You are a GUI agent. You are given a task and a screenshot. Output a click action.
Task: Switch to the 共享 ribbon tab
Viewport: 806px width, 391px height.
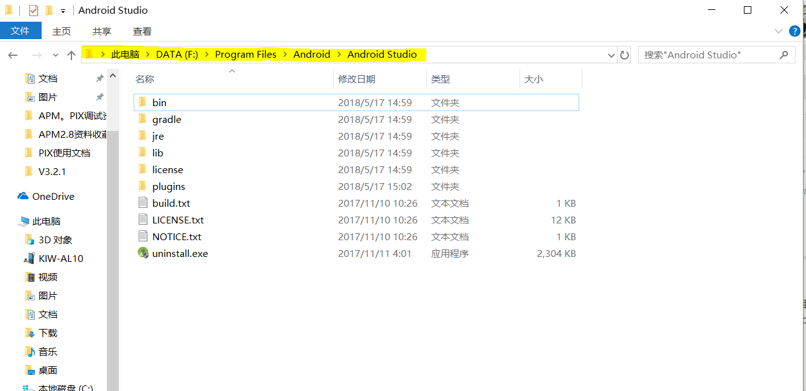coord(102,31)
